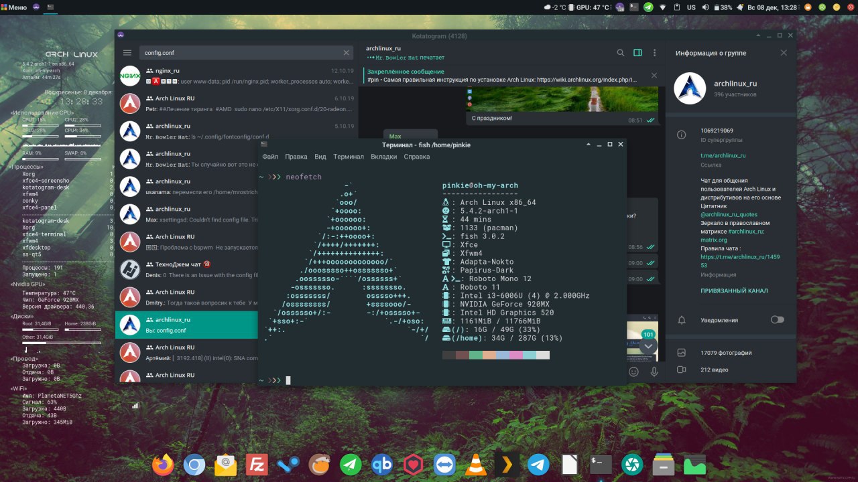Launch VLC media player from the dock
Screen dimensions: 858x482
476,464
